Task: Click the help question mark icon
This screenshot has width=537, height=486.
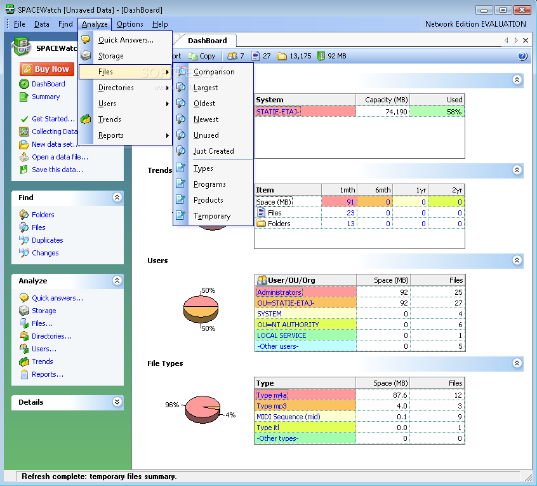Action: [x=522, y=56]
